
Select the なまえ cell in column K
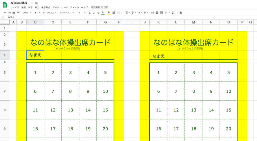(158, 55)
